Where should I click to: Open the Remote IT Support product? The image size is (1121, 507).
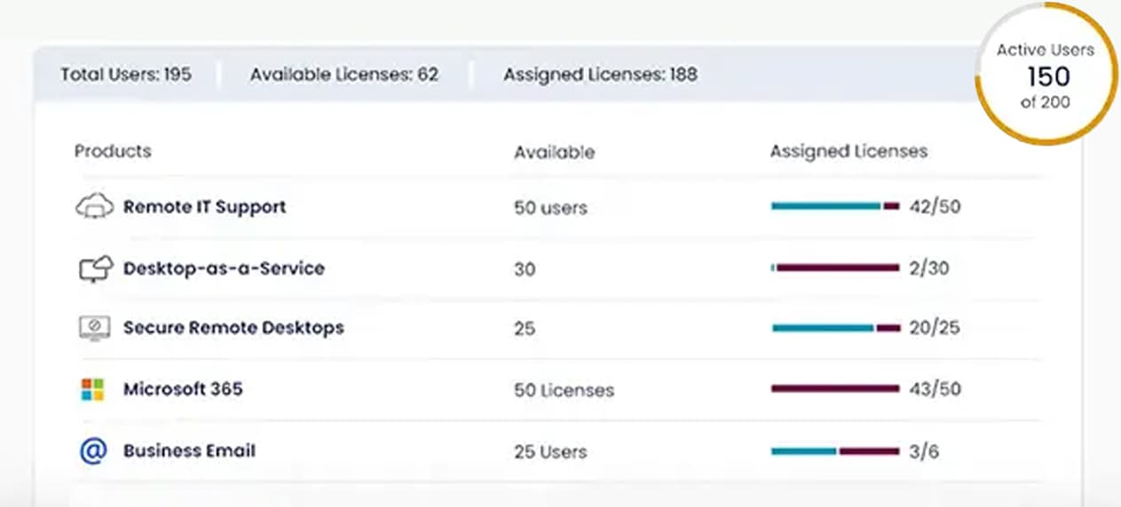(204, 207)
